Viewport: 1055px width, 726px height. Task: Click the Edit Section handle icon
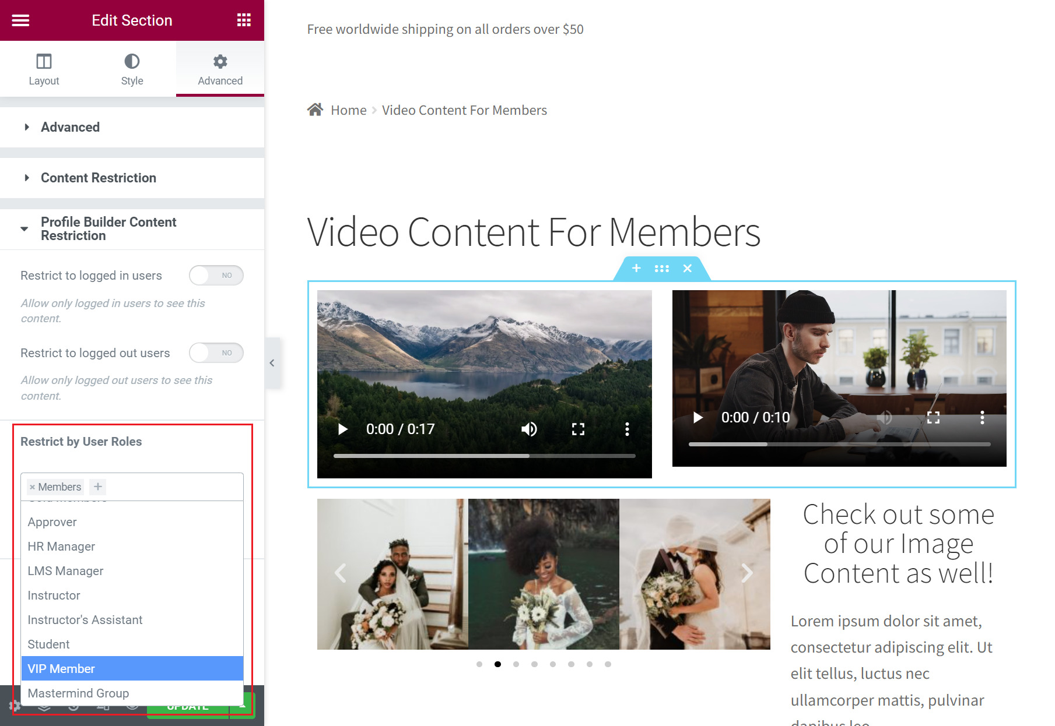pos(662,268)
